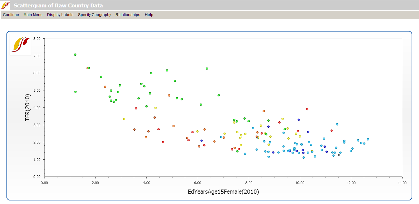Viewport: 419px width, 204px height.
Task: Open the Relationships menu
Action: tap(128, 15)
